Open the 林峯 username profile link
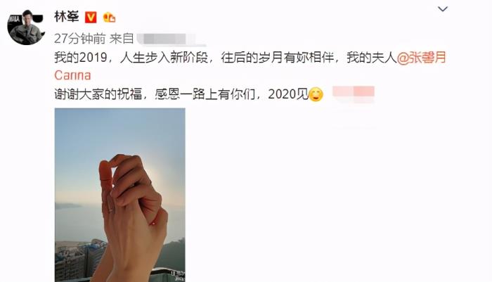 click(x=66, y=17)
